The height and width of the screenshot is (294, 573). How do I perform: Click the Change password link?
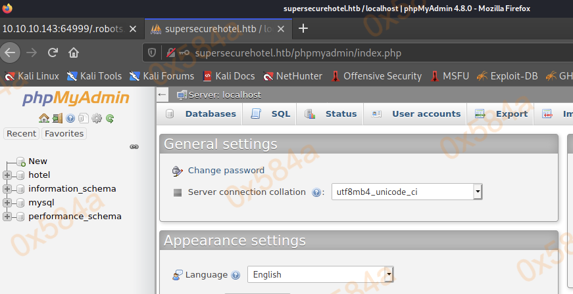click(x=226, y=171)
